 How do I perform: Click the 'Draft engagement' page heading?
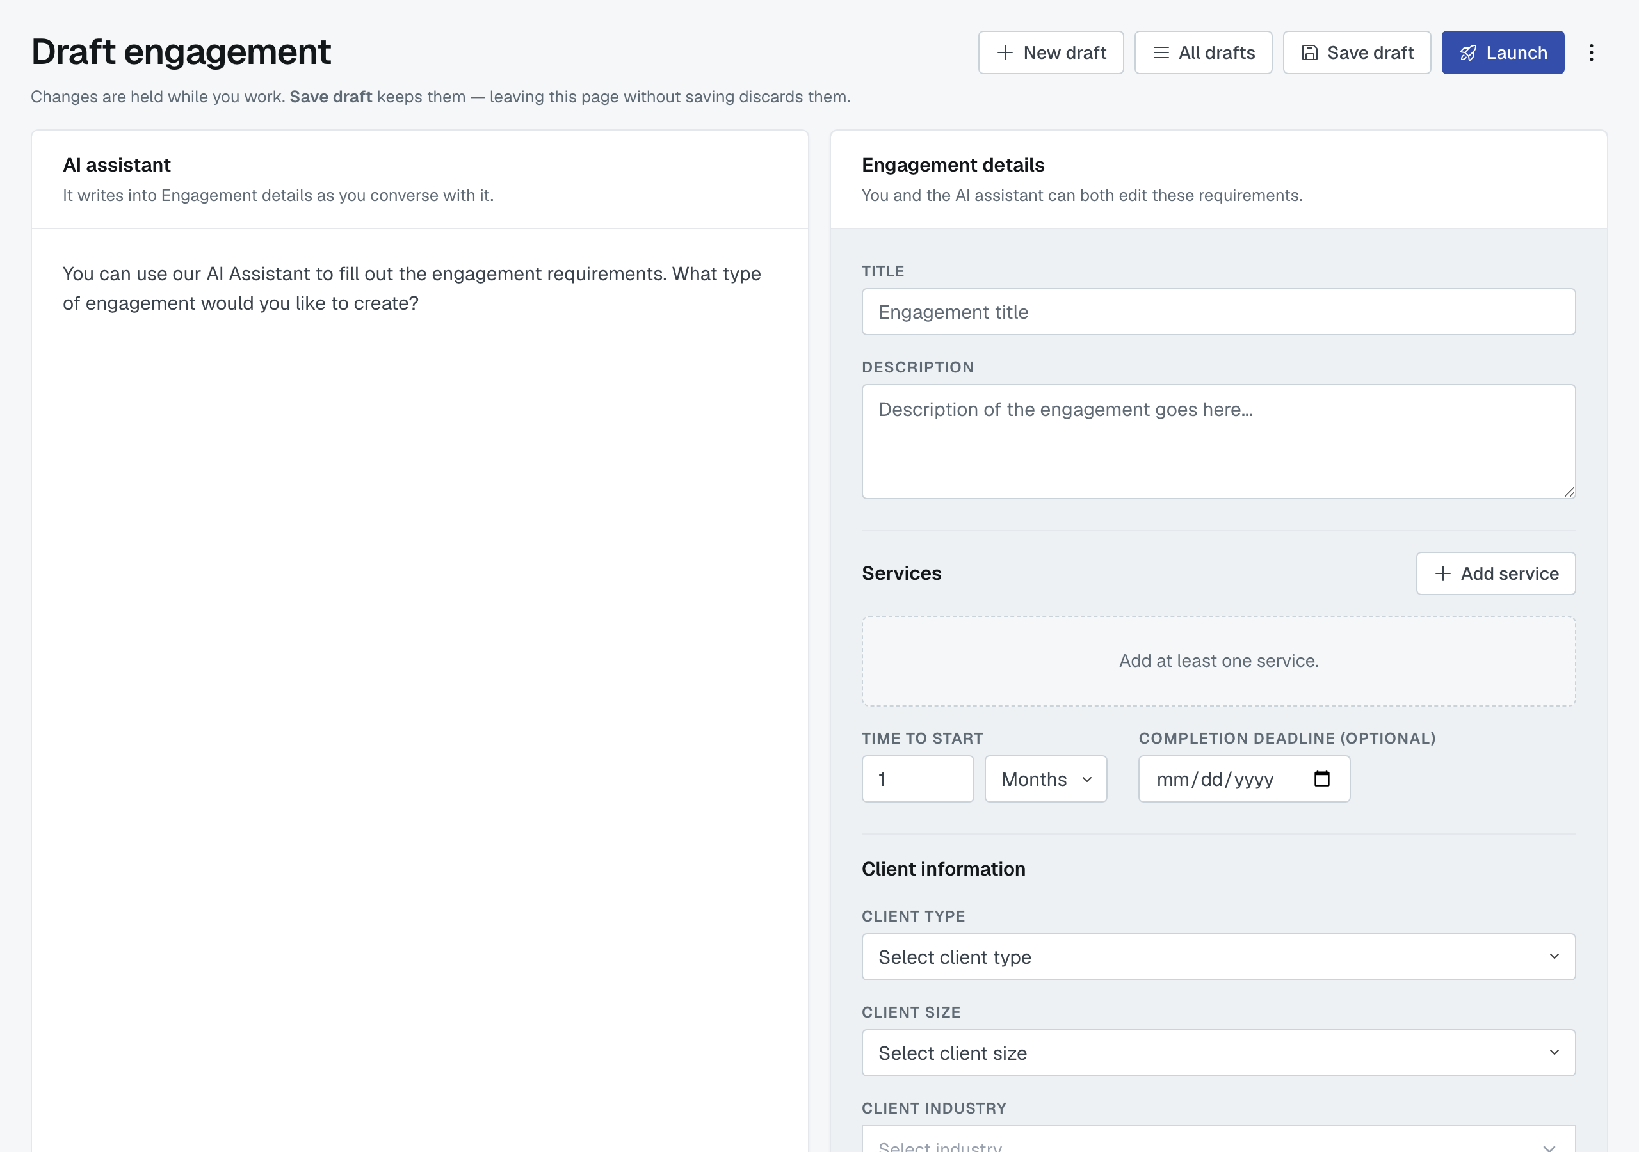181,51
